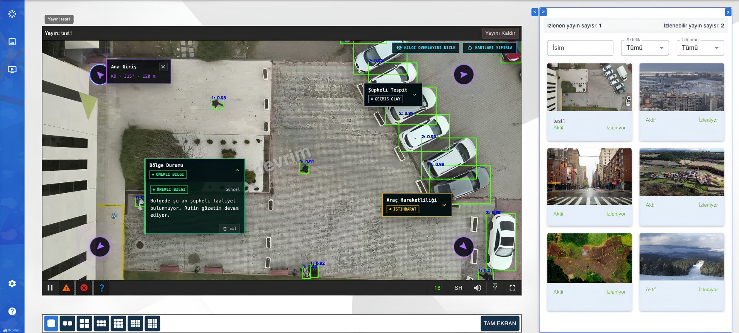Screen dimensions: 739x333
Task: Click the GEÇMİŞ OLAY tag
Action: point(386,99)
